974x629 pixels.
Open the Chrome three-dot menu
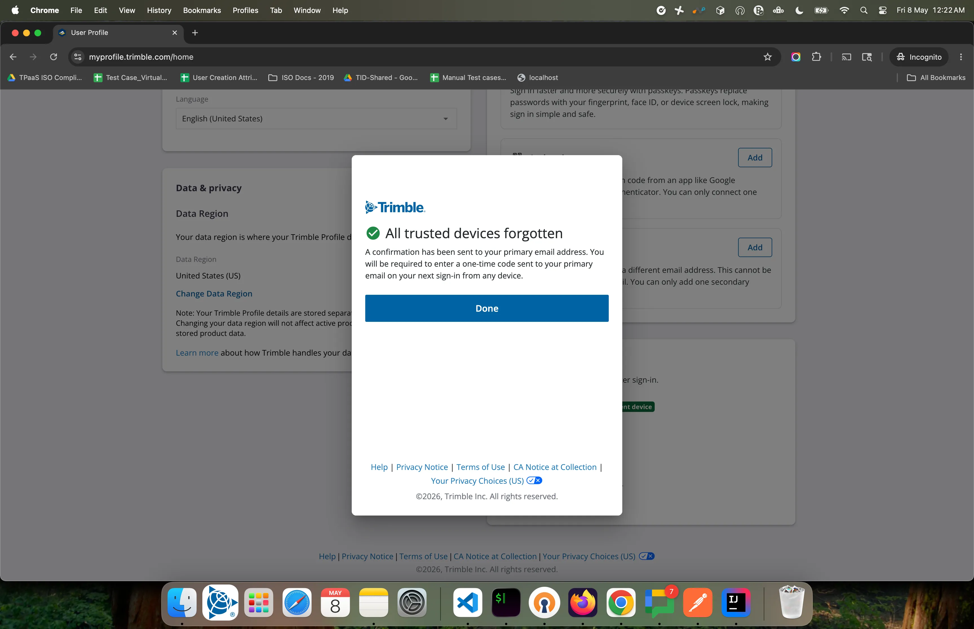point(960,57)
